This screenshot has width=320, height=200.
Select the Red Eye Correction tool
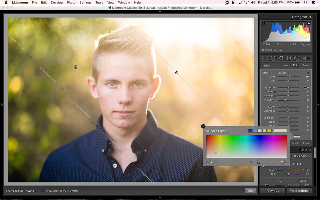281,58
